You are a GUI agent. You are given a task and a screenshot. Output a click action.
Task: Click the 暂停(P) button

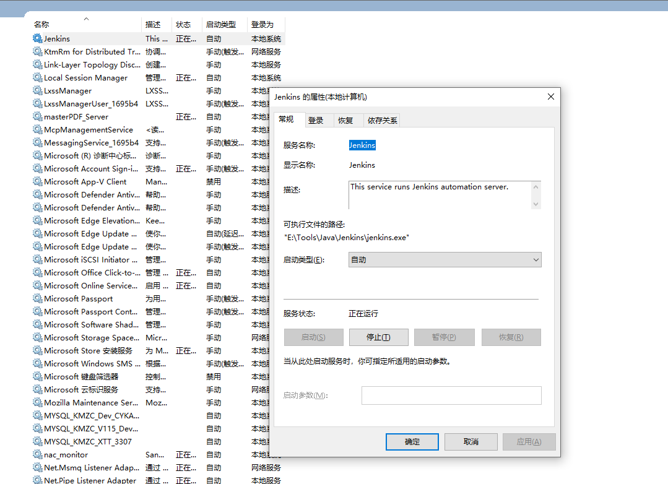point(444,337)
